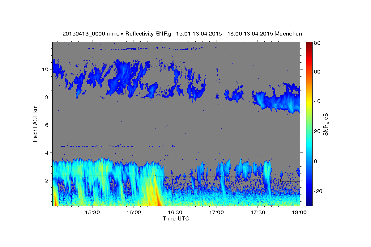Click the colorbar value 60
This screenshot has height=247, width=371.
tap(318, 72)
